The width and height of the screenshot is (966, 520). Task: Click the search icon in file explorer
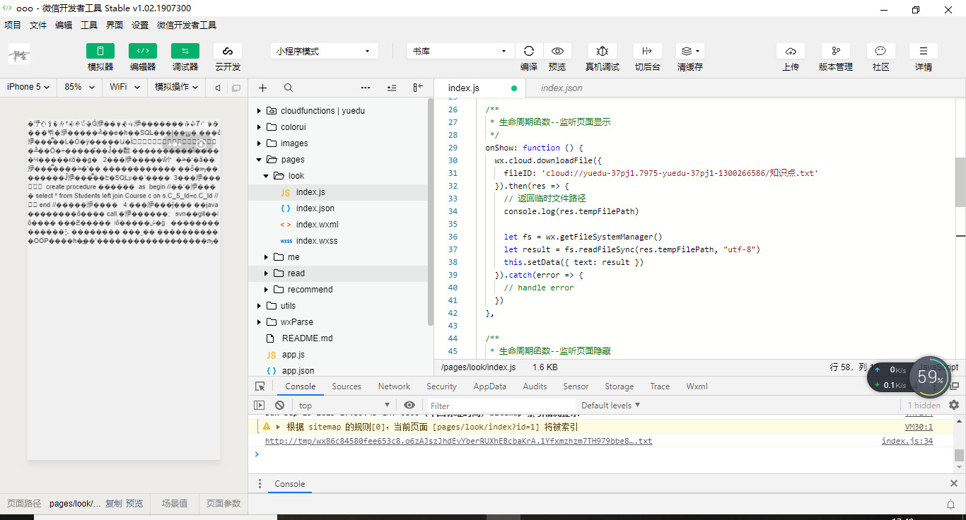pyautogui.click(x=289, y=88)
